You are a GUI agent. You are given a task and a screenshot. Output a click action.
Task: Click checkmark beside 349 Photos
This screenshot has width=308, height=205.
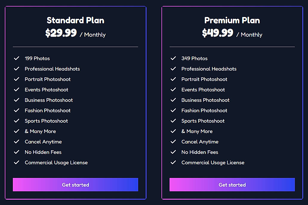click(173, 58)
